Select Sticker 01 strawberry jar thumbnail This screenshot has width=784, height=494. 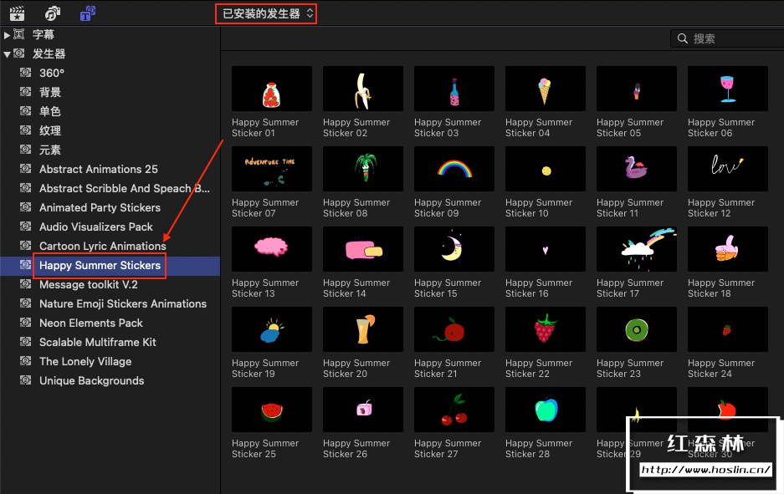tap(271, 89)
